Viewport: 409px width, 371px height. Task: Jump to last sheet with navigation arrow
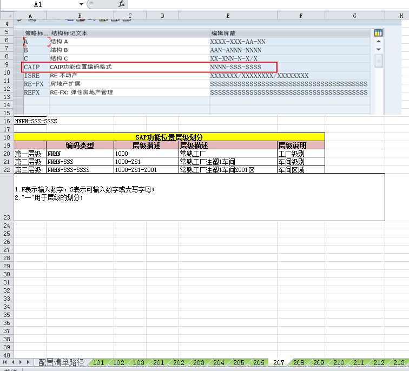pyautogui.click(x=29, y=362)
